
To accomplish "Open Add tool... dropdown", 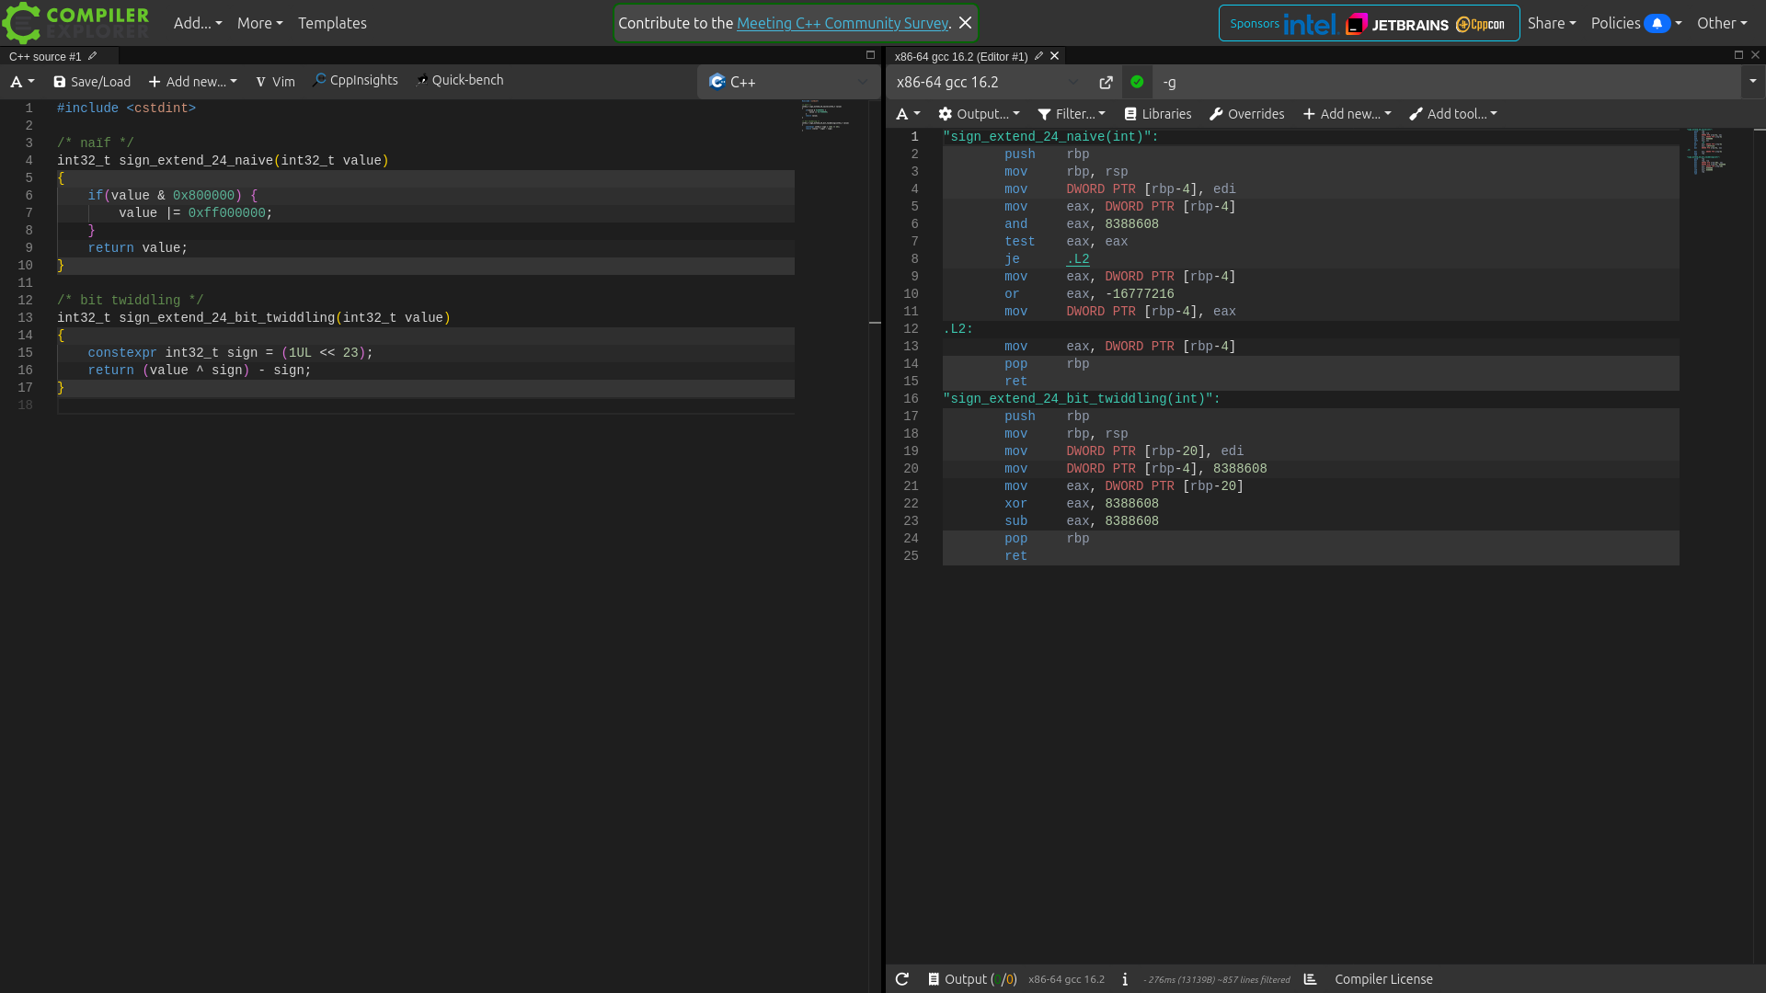I will tap(1452, 114).
